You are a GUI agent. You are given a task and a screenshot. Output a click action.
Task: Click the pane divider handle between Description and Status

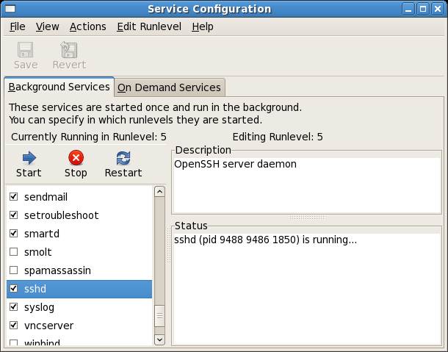click(306, 218)
